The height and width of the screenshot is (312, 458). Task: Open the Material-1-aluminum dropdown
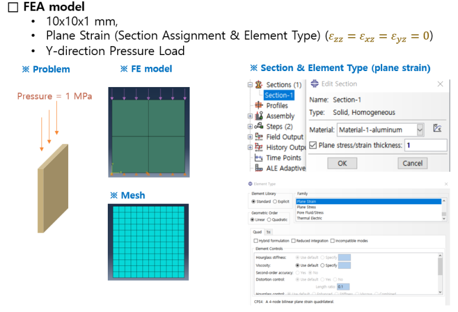(420, 130)
